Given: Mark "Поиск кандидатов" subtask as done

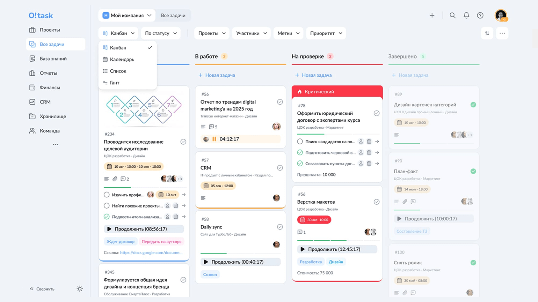Looking at the screenshot, I should coord(300,142).
